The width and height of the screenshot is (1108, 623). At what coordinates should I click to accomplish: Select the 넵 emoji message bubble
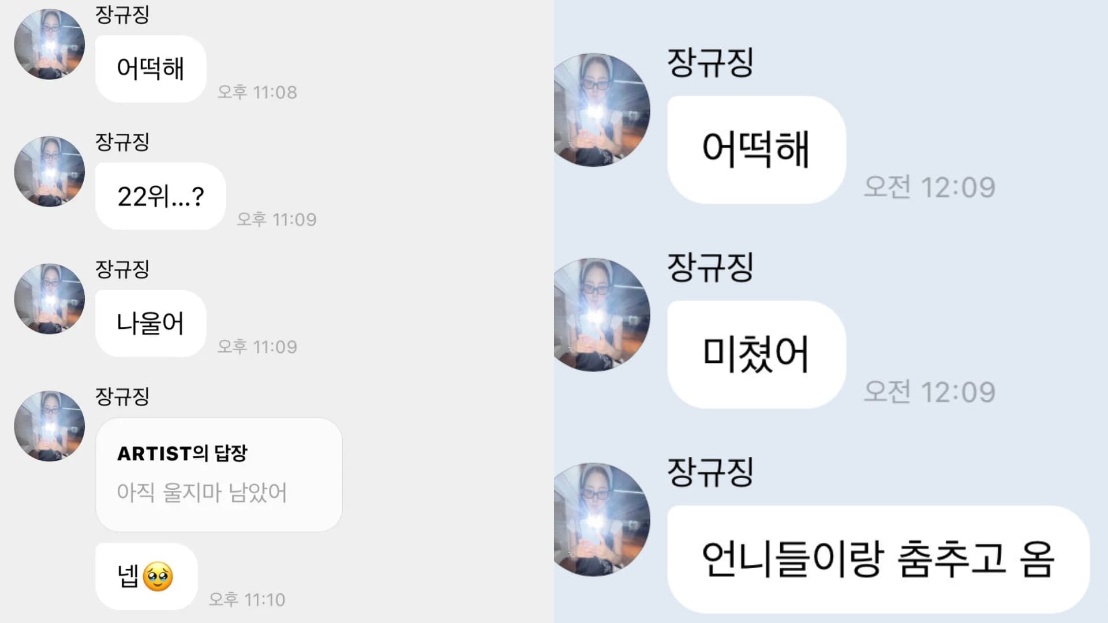(x=147, y=576)
